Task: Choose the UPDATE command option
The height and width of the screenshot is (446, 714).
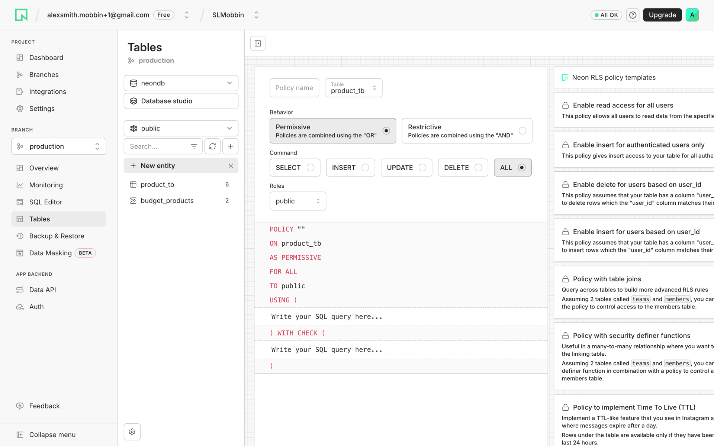Action: pyautogui.click(x=406, y=168)
